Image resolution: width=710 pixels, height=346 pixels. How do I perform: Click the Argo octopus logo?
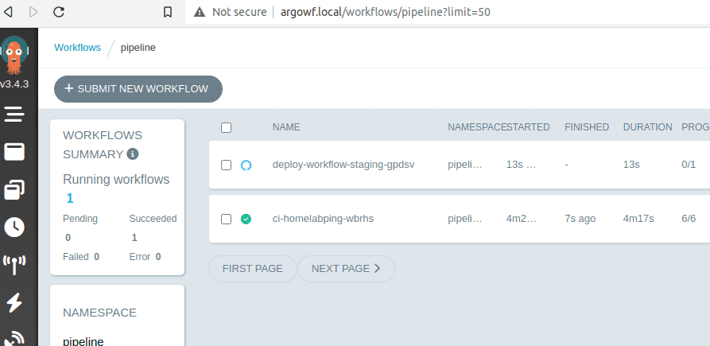[x=14, y=56]
